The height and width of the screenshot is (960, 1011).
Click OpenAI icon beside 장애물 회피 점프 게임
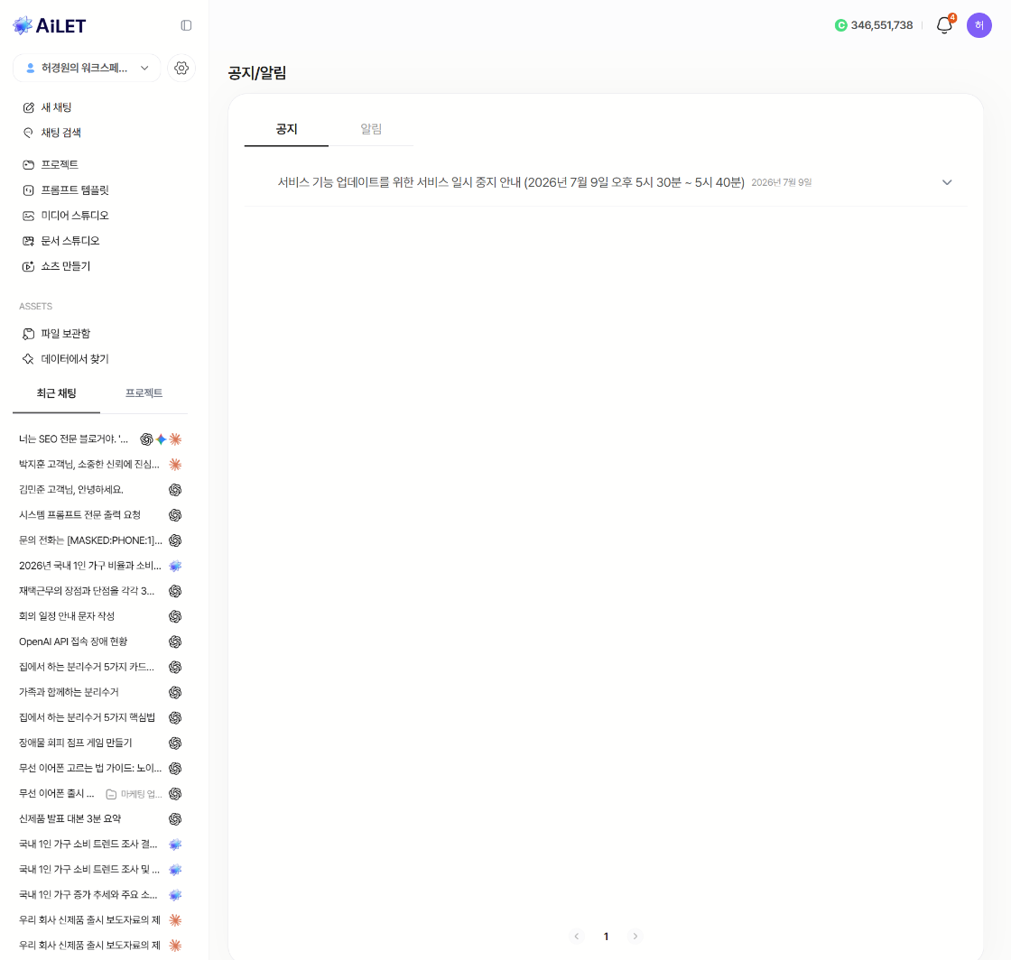[x=175, y=743]
